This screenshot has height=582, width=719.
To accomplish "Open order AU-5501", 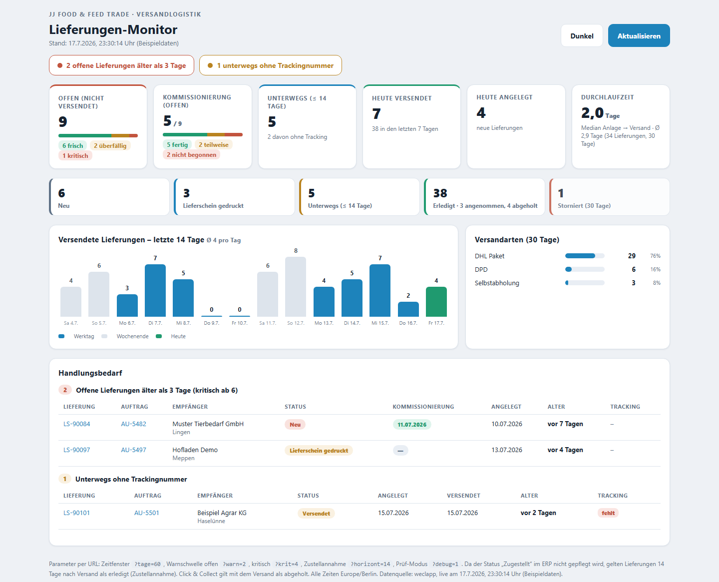I will [147, 513].
